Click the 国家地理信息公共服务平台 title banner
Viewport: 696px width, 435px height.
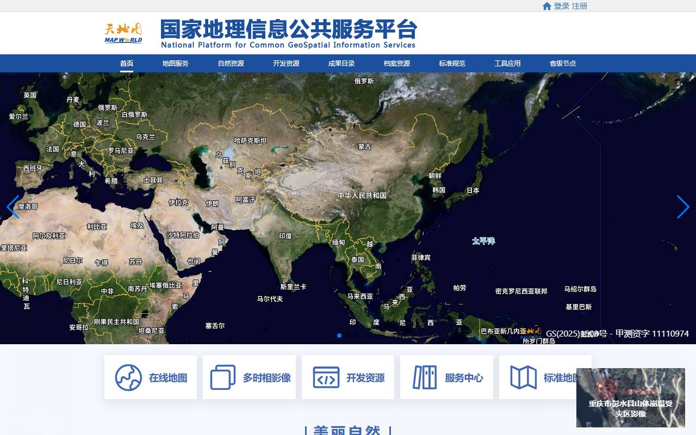click(289, 33)
